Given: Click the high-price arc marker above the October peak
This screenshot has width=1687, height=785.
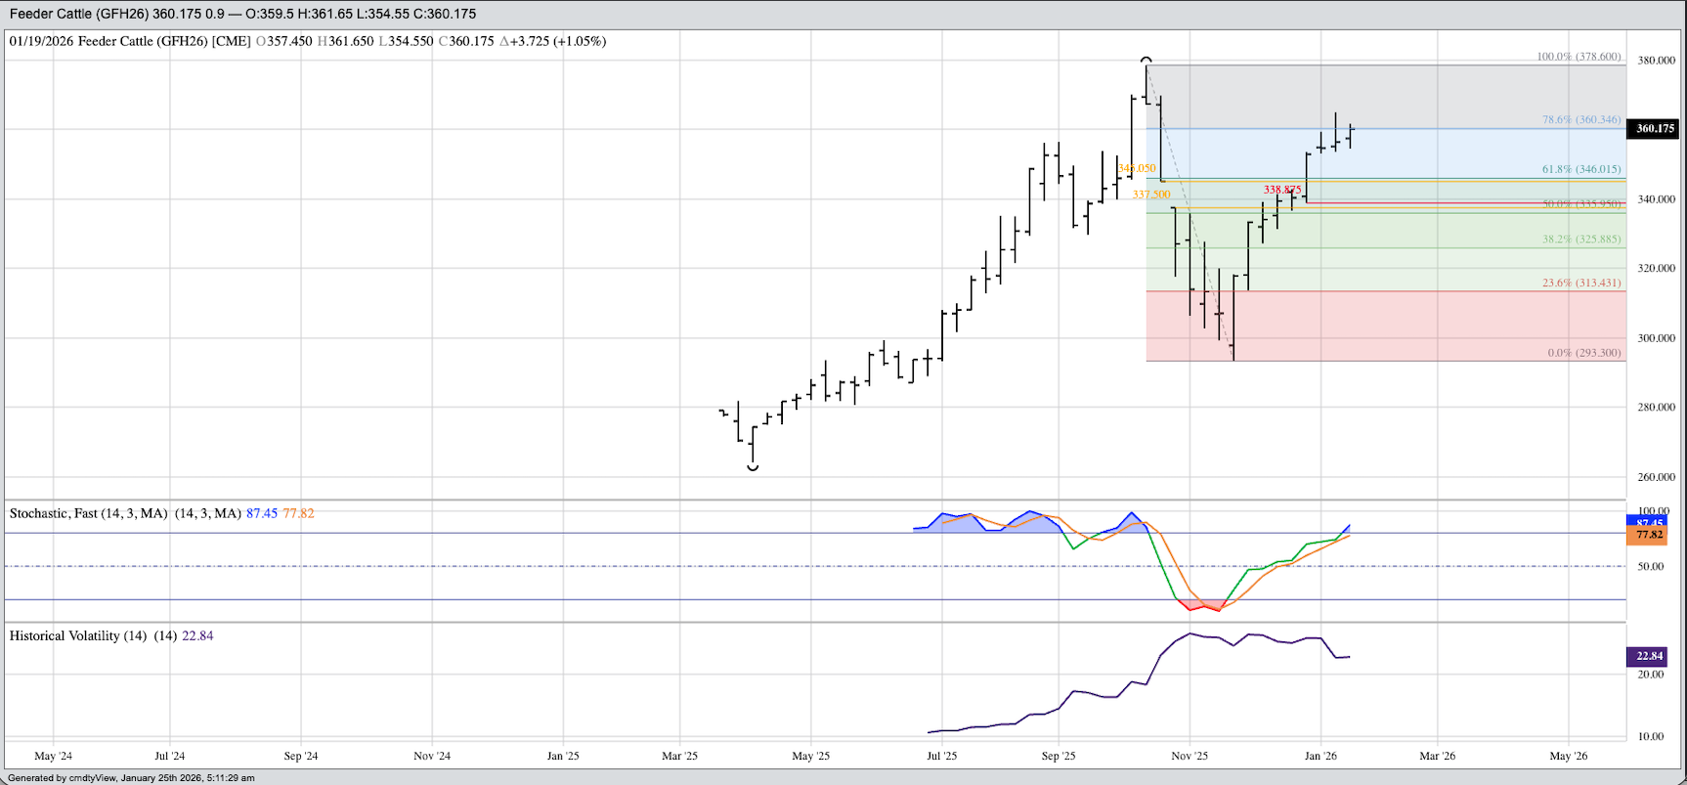Looking at the screenshot, I should click(x=1146, y=60).
